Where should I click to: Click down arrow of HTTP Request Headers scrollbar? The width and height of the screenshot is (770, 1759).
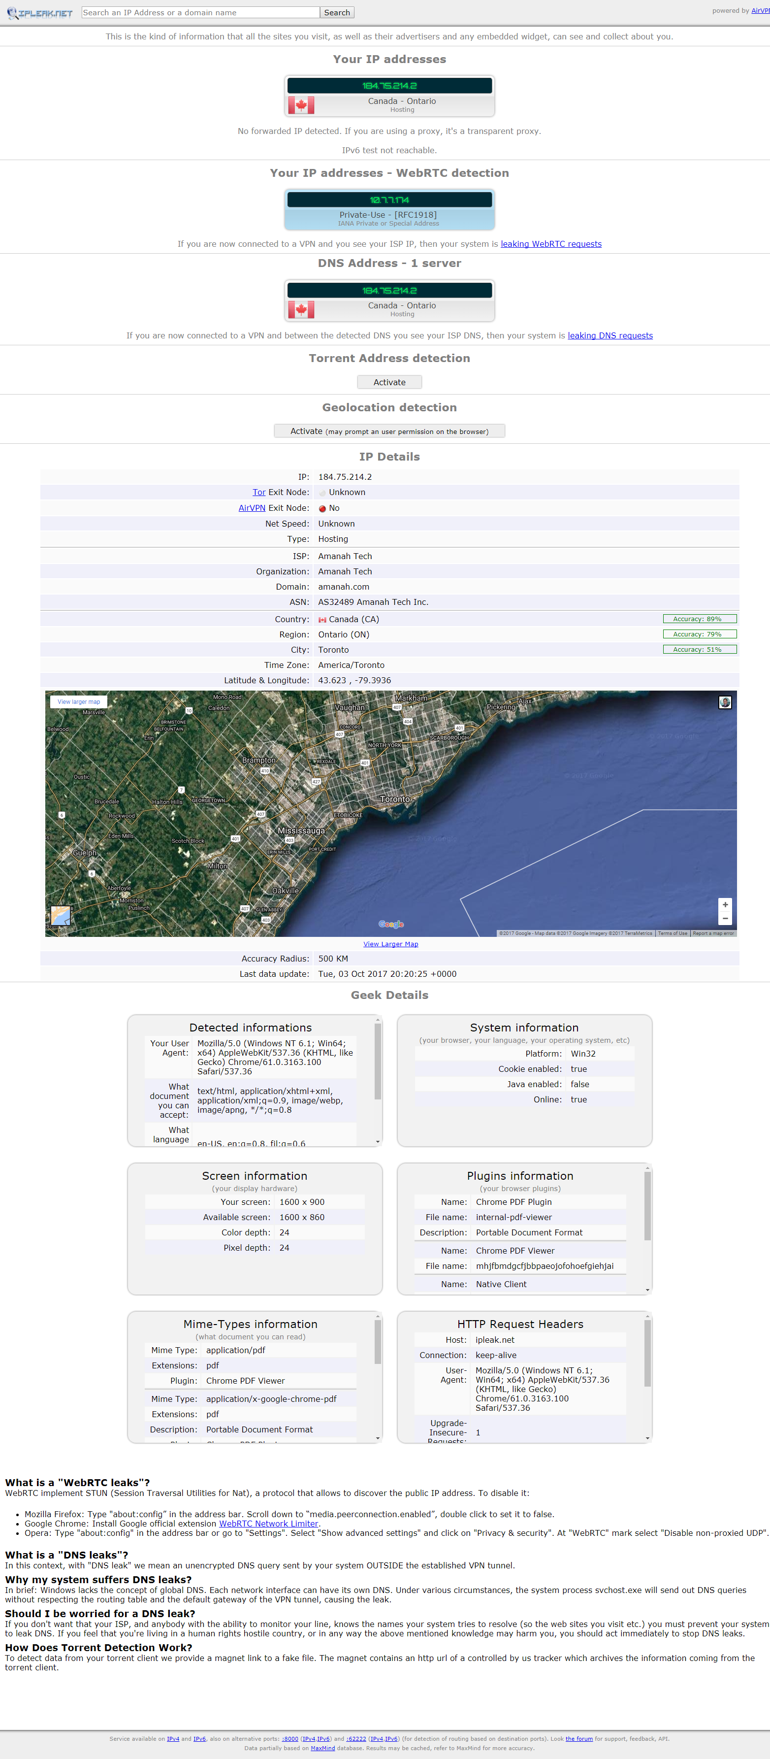648,1438
